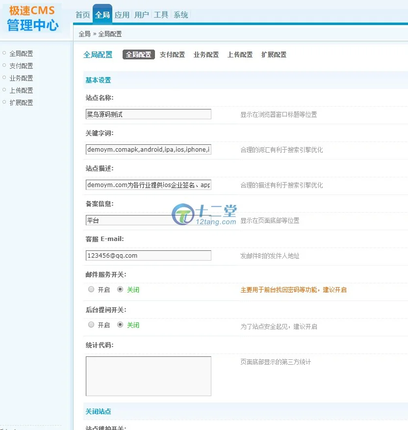Select the 扩展配置 sub-tab
408x430 pixels.
[274, 55]
